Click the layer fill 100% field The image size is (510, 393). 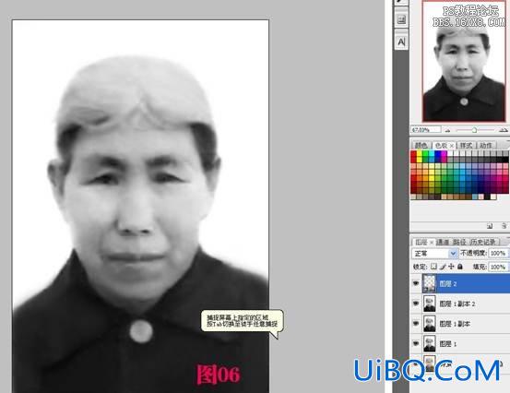click(498, 267)
